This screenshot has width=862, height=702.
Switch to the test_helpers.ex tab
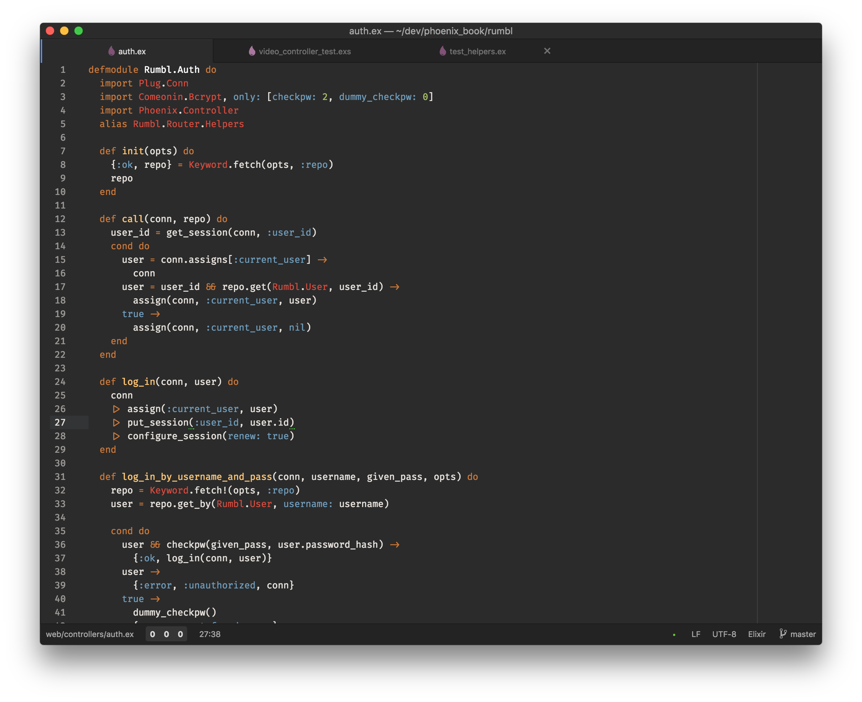pos(477,51)
